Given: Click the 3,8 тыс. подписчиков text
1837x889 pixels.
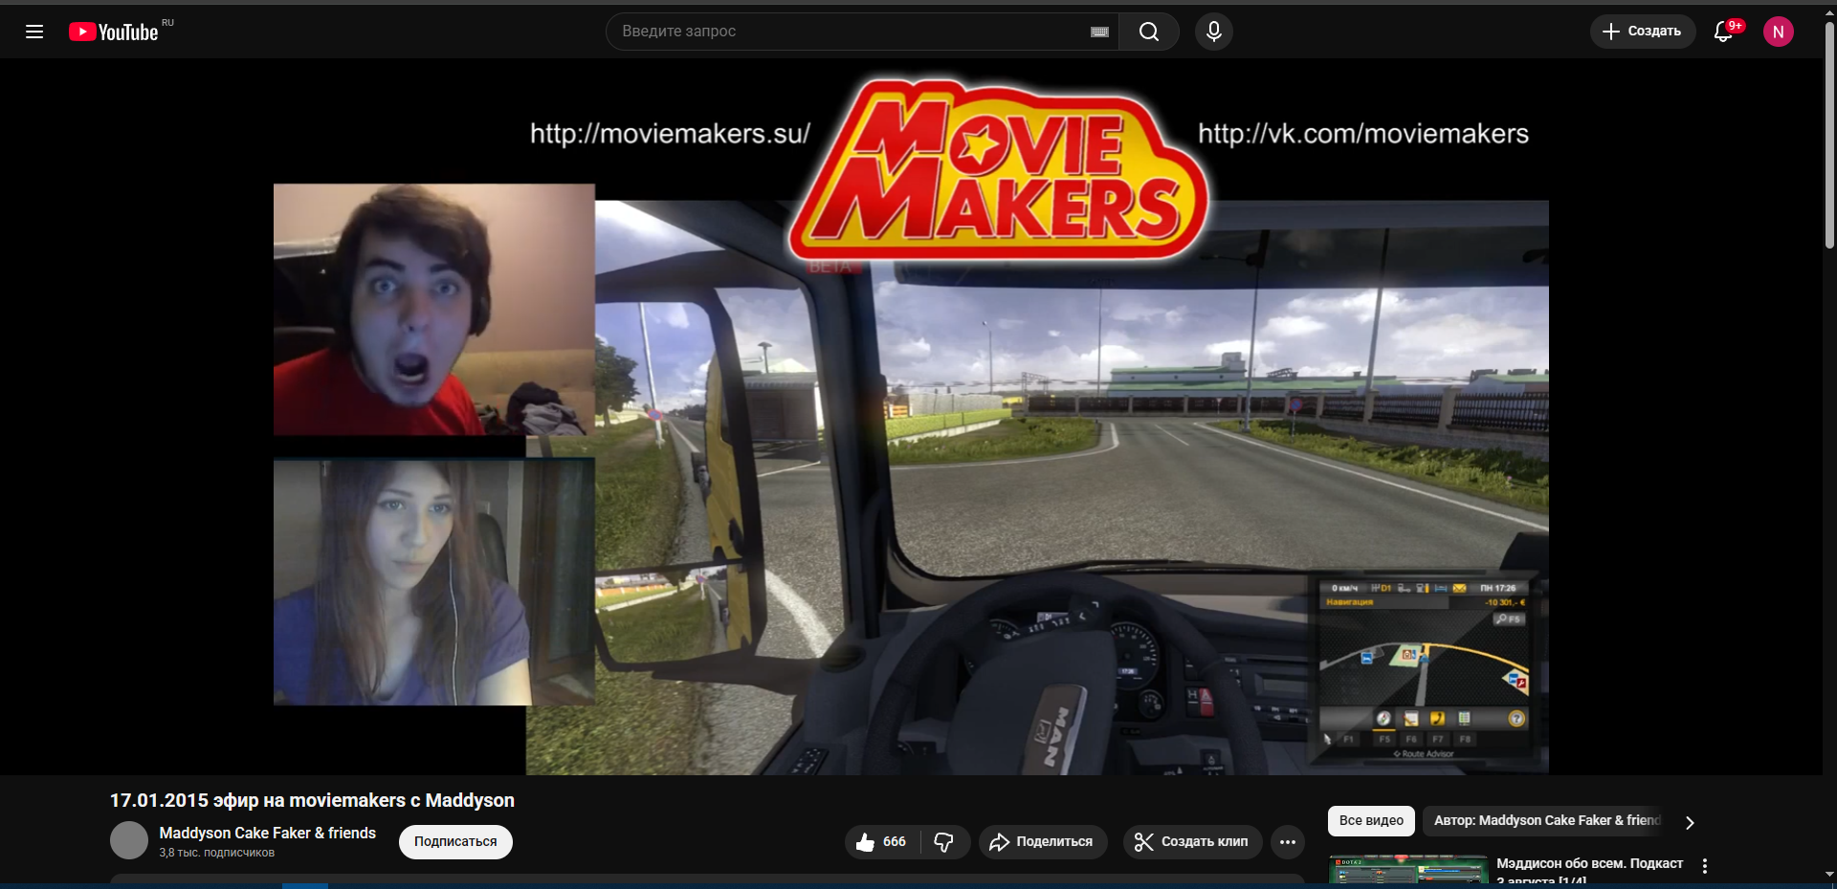Looking at the screenshot, I should (x=217, y=853).
